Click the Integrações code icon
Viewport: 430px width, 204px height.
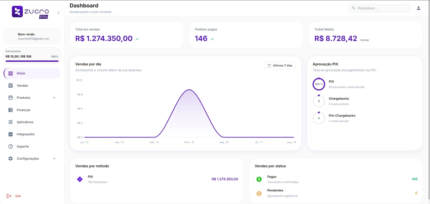(x=10, y=134)
